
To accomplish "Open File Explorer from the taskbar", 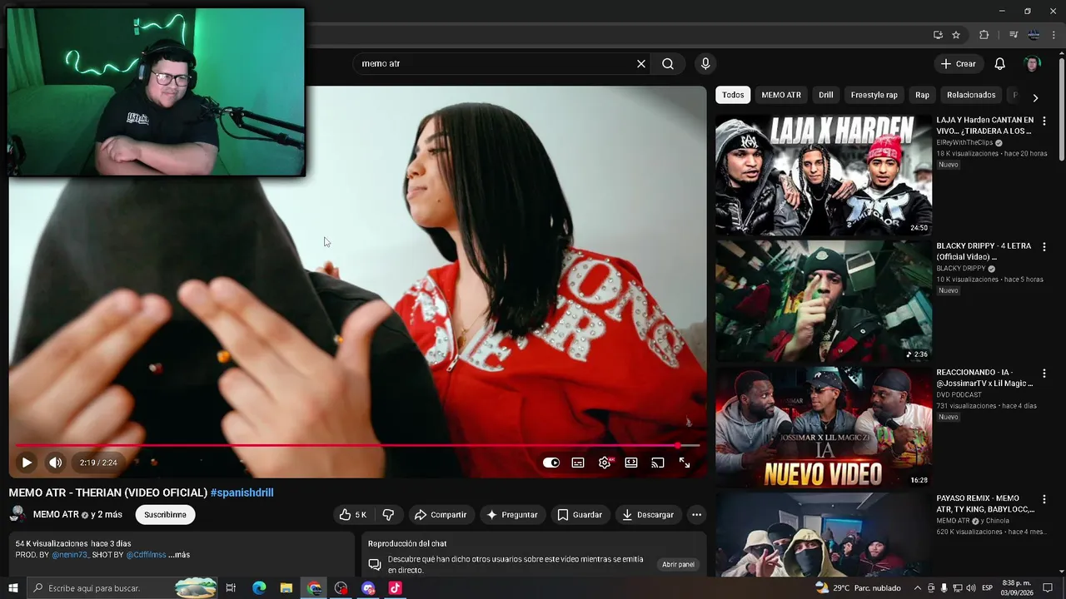I will (x=286, y=588).
